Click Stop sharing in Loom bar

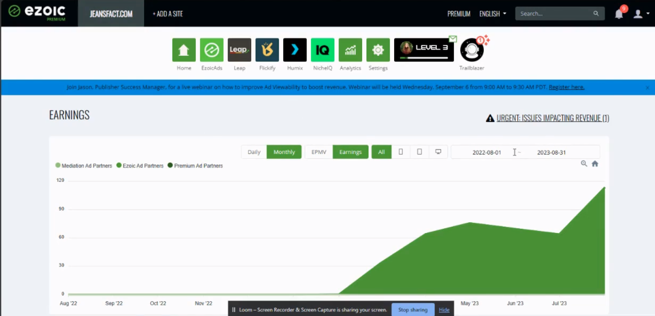tap(413, 310)
